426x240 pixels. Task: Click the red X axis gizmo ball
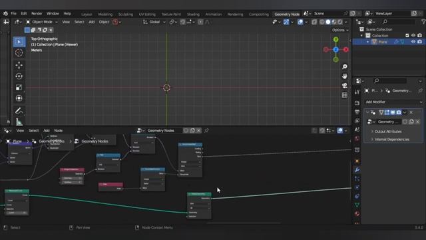tap(346, 49)
